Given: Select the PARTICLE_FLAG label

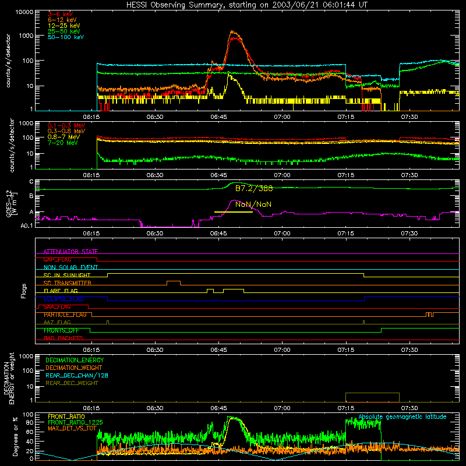Looking at the screenshot, I should click(65, 315).
